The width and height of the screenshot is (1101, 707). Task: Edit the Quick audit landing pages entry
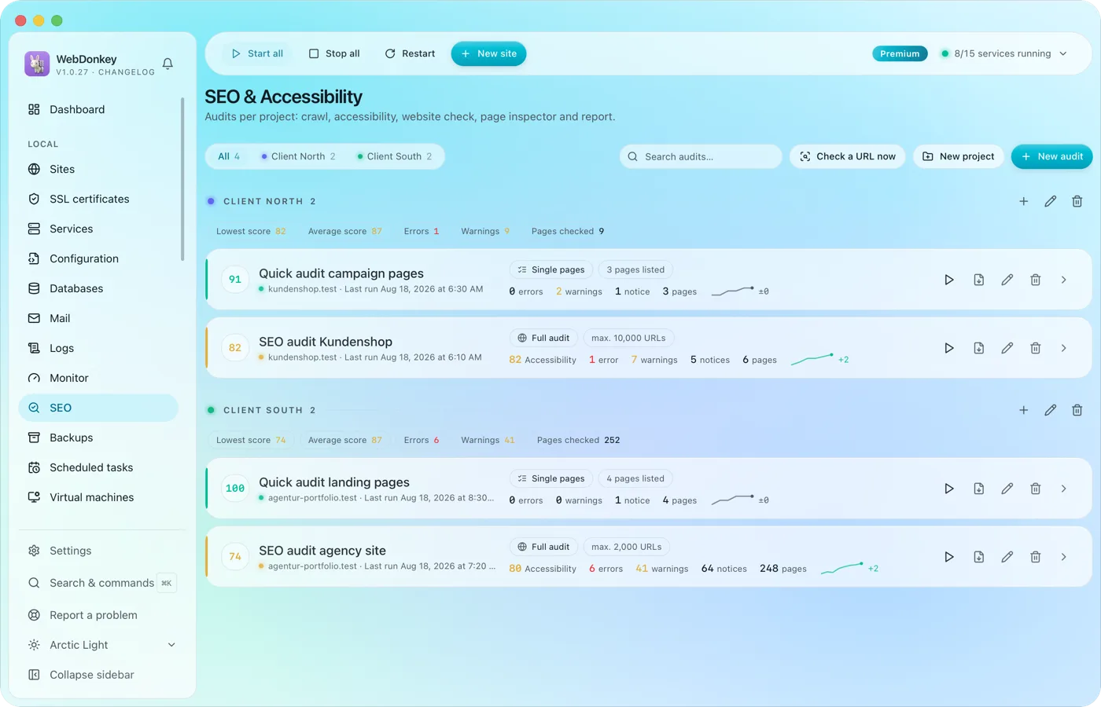[x=1007, y=489]
